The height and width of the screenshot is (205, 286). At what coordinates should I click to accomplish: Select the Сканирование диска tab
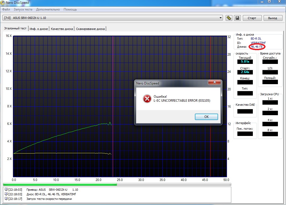(x=90, y=29)
